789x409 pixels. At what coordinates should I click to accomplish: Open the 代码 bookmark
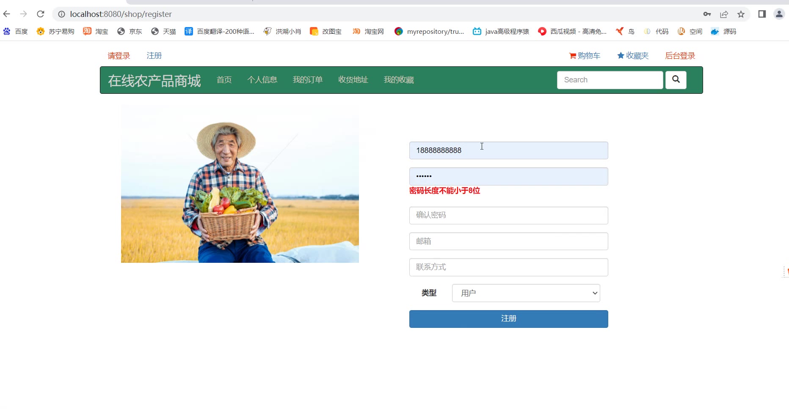(656, 31)
